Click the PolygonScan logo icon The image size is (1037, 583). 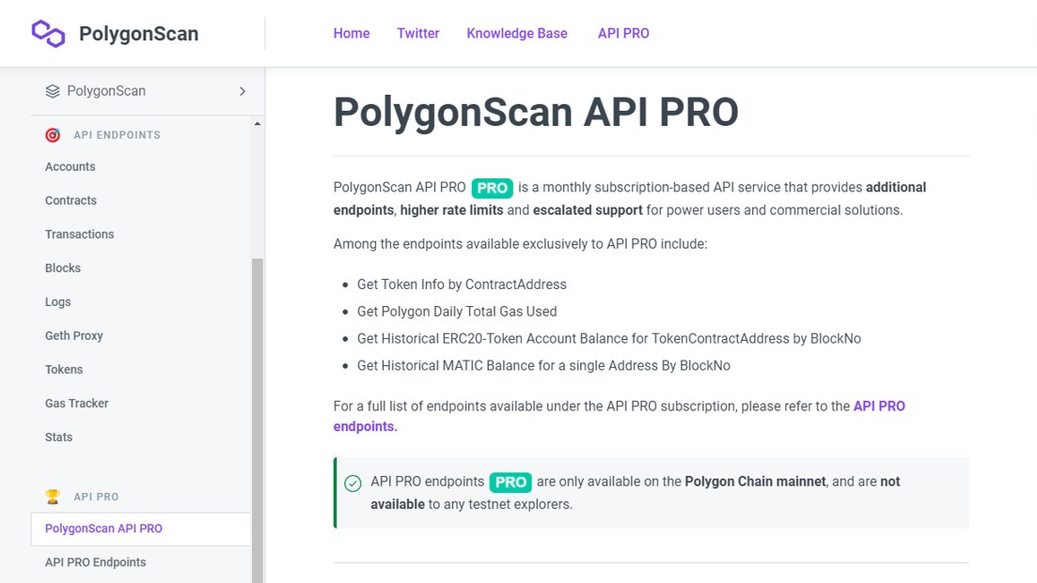coord(48,34)
